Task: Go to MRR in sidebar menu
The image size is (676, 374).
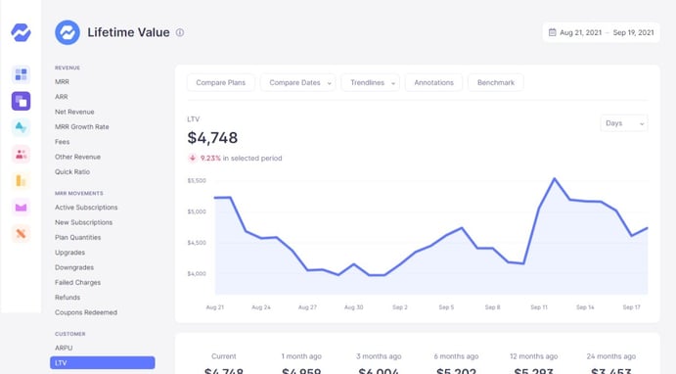Action: (62, 81)
